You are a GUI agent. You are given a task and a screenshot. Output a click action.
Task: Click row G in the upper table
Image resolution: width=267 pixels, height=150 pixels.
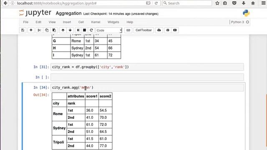(86, 41)
